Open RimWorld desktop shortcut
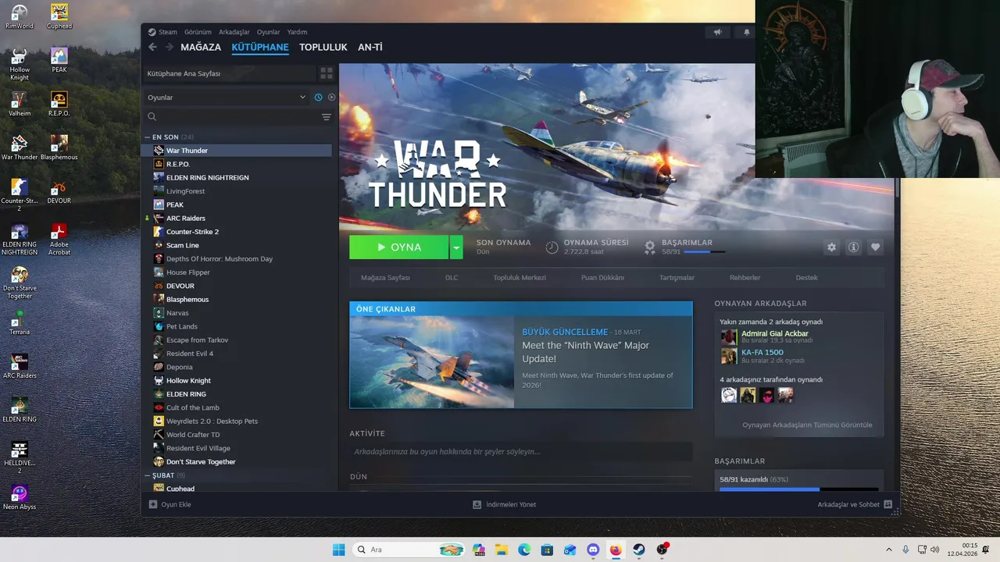Image resolution: width=1000 pixels, height=562 pixels. point(20,16)
